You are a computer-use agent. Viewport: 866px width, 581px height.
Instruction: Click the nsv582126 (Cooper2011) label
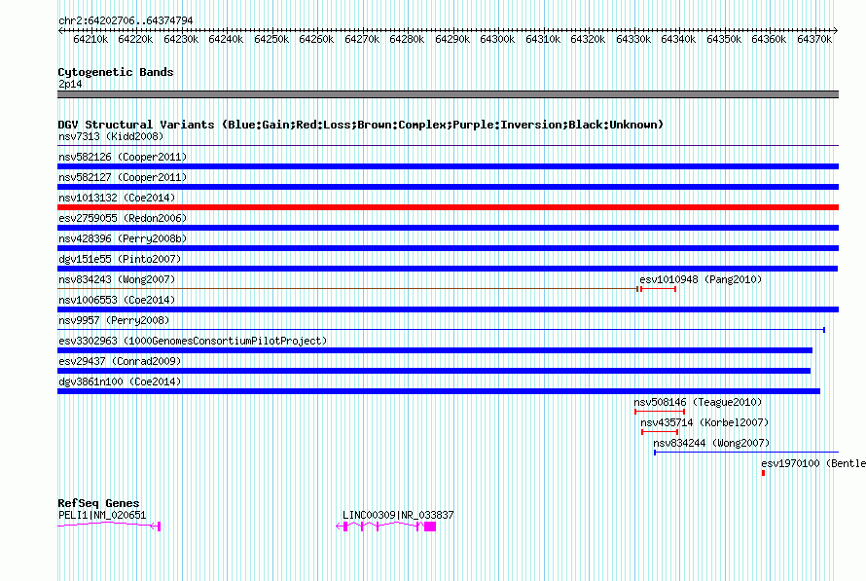click(x=123, y=157)
